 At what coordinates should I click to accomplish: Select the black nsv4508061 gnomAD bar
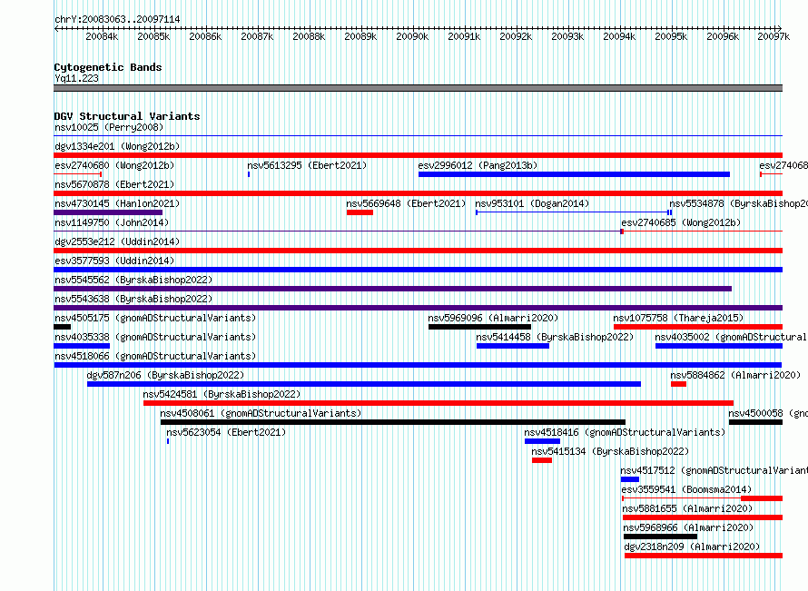coord(393,422)
